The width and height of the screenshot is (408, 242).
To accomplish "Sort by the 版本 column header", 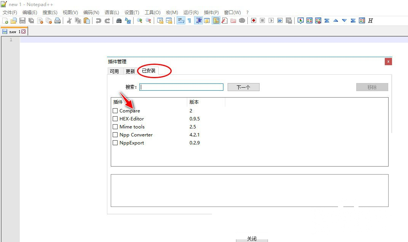I will (206, 102).
